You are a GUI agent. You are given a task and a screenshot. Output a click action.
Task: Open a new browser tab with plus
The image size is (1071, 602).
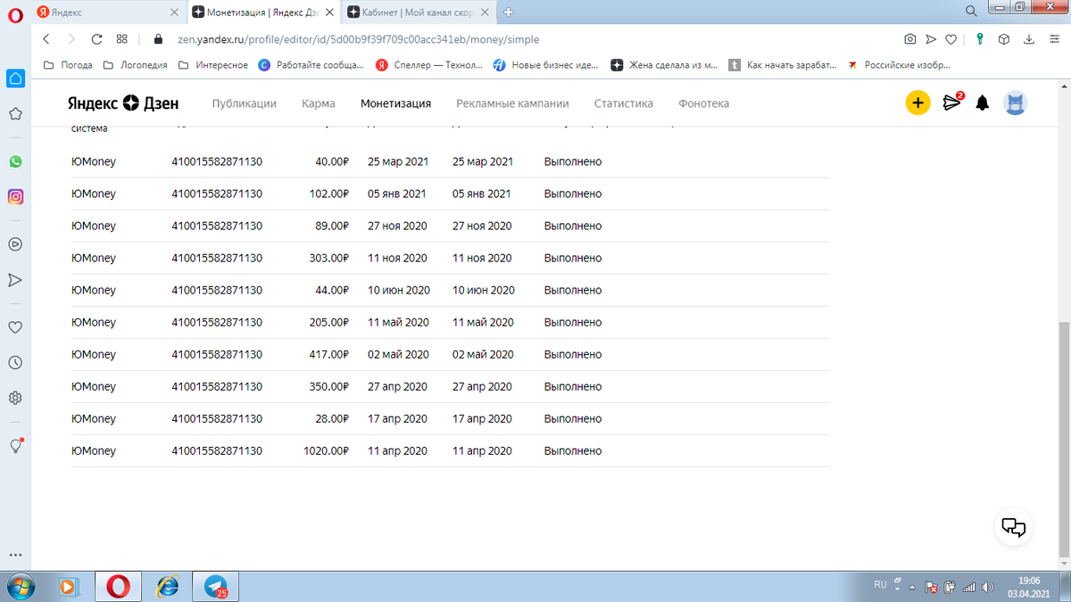[509, 12]
